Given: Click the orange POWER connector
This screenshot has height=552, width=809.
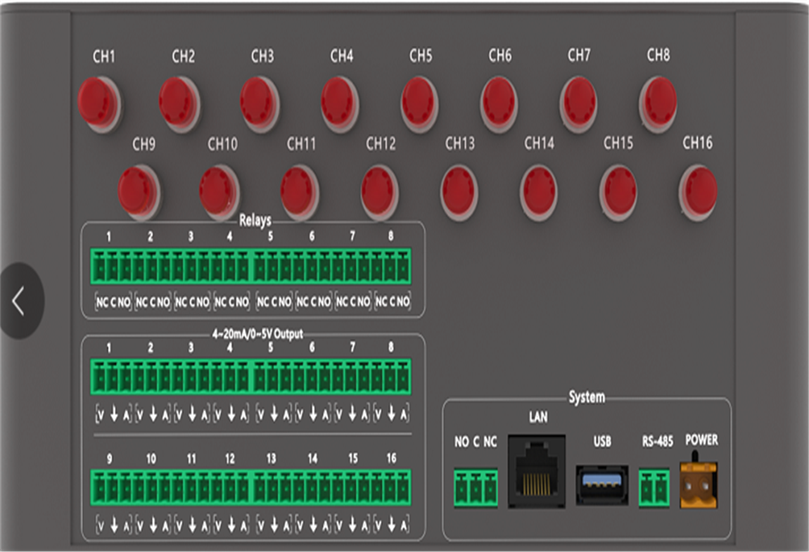Looking at the screenshot, I should (699, 485).
